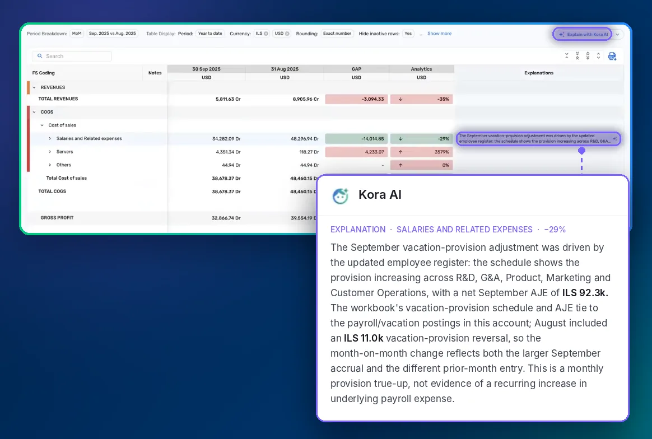Click the -35% analytics cell
The height and width of the screenshot is (439, 652).
[422, 99]
